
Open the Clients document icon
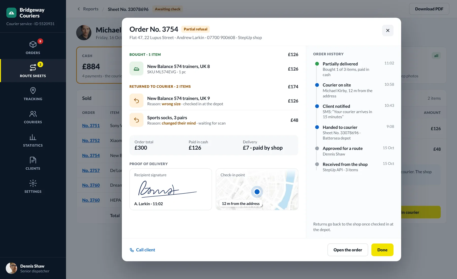click(33, 160)
